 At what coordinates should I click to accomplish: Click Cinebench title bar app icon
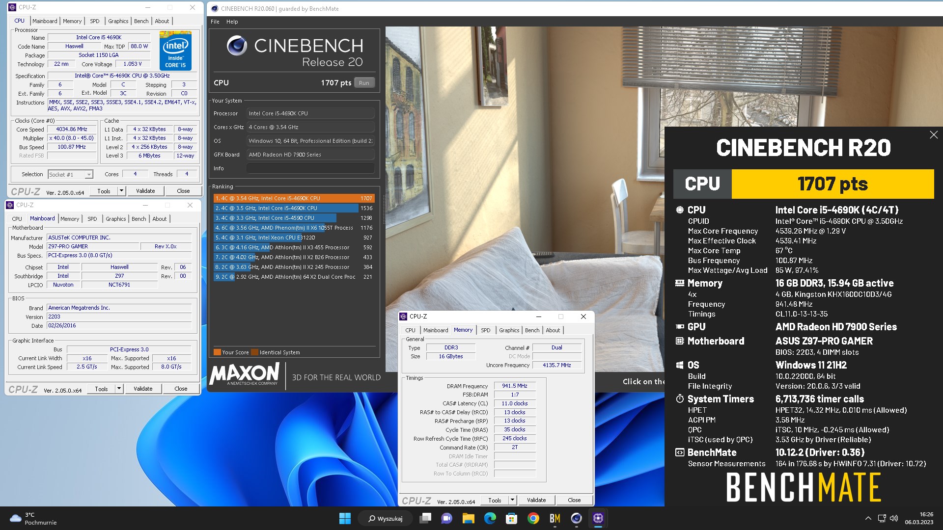[215, 8]
